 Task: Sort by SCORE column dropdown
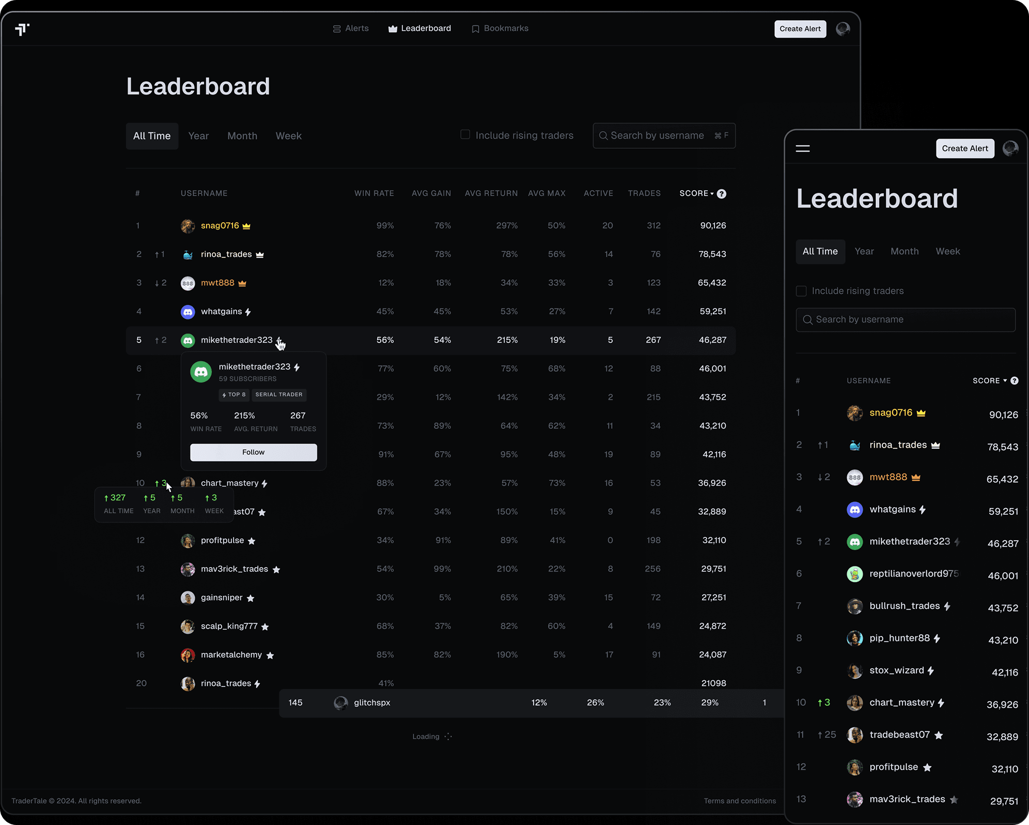[x=696, y=193]
